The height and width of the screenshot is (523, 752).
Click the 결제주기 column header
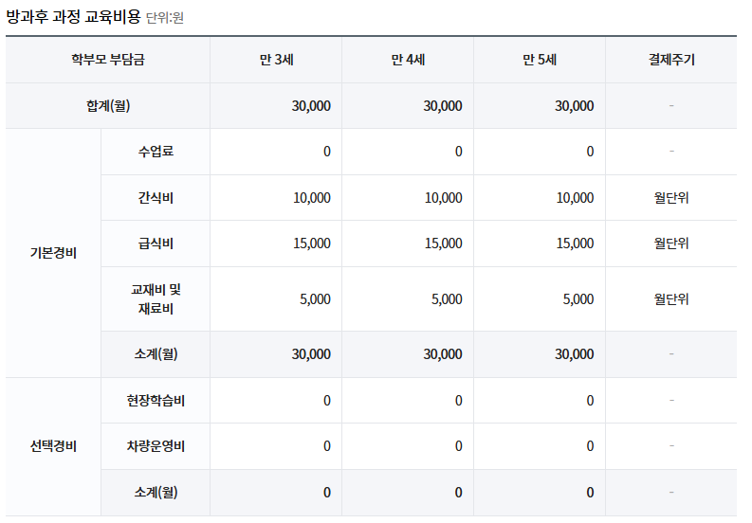[670, 60]
